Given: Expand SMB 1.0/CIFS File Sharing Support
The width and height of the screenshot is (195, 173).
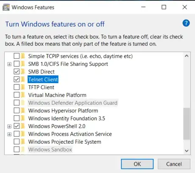Looking at the screenshot, I should point(9,64).
